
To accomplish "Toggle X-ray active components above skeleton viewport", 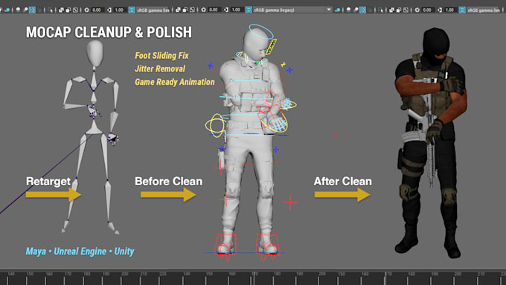I will (68, 10).
